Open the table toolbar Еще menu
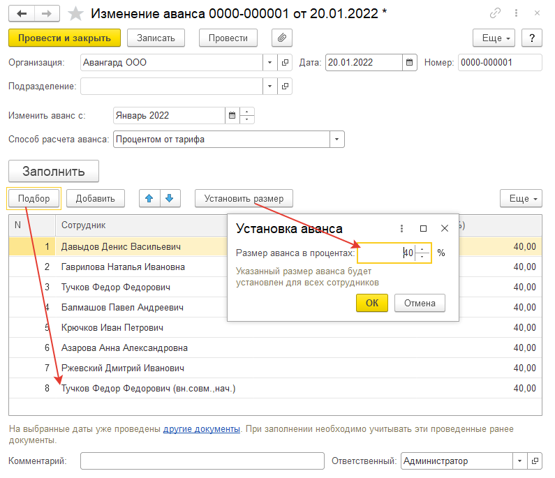The width and height of the screenshot is (555, 478). tap(521, 198)
